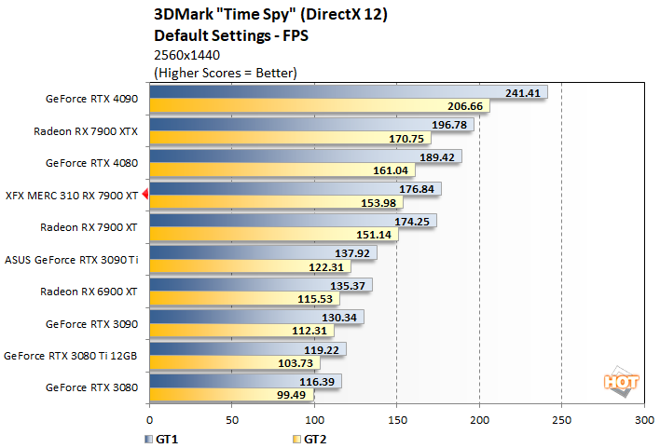
Task: Click the 119.22 bar value
Action: pos(322,350)
